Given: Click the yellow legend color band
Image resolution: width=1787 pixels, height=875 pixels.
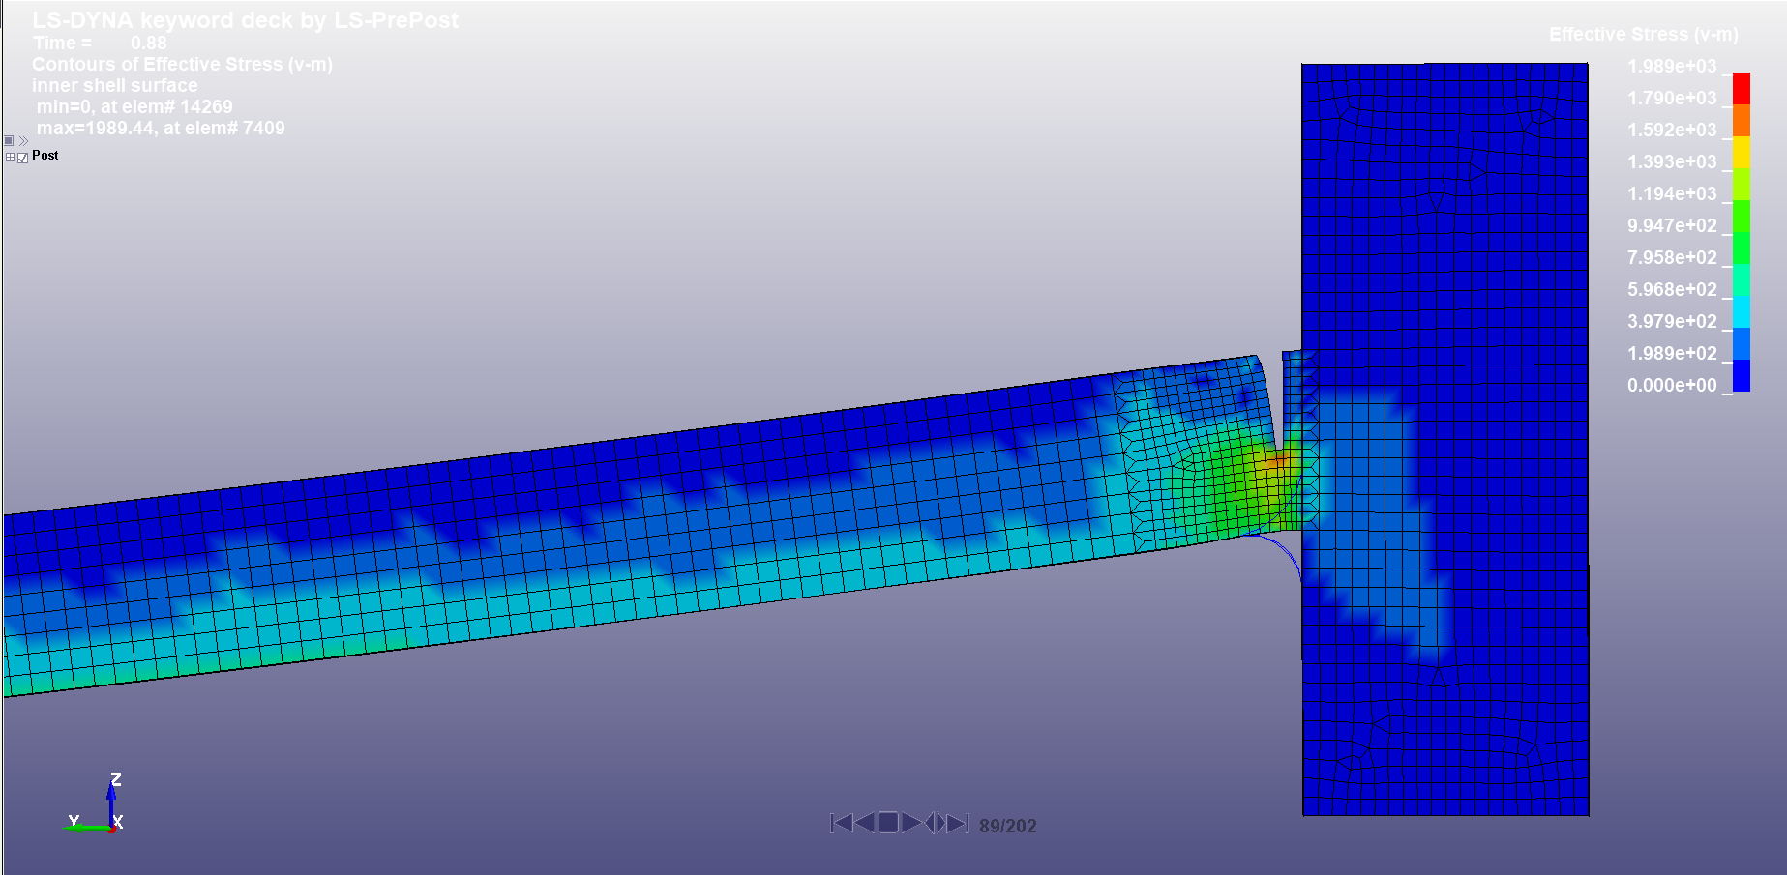Looking at the screenshot, I should click(x=1741, y=152).
